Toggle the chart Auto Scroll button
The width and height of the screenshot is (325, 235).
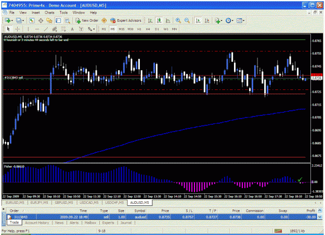(198, 20)
